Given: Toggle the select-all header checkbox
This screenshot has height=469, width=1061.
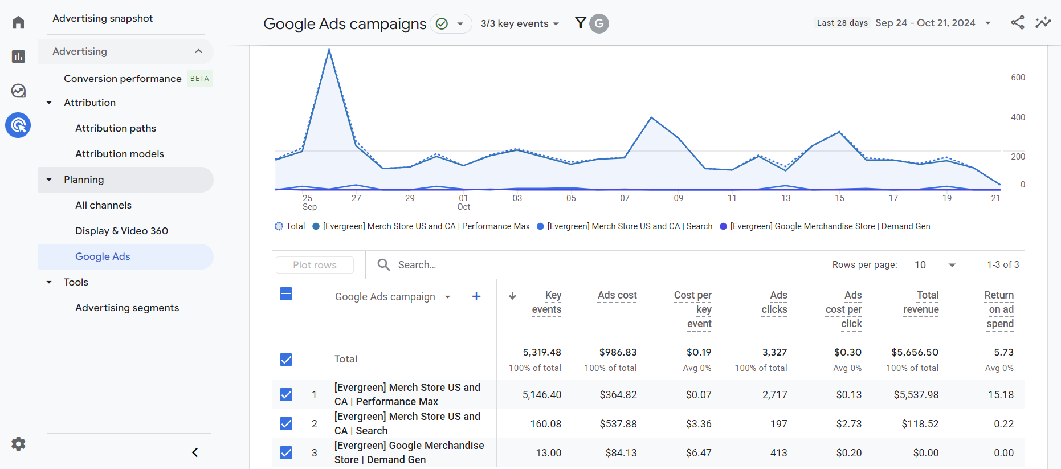Looking at the screenshot, I should coord(286,294).
